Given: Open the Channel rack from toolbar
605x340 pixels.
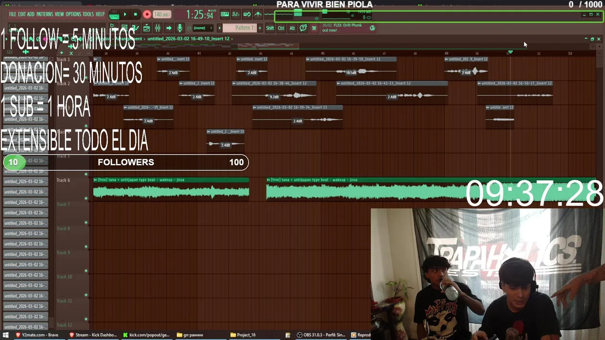Looking at the screenshot, I should tap(124, 28).
